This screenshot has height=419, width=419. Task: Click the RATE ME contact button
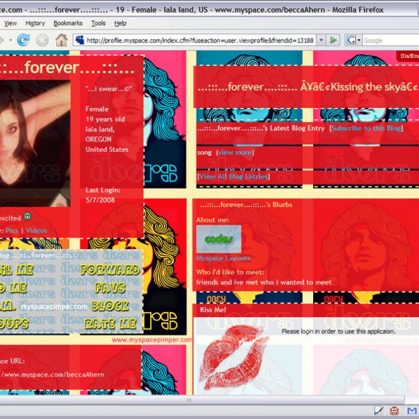pyautogui.click(x=110, y=324)
